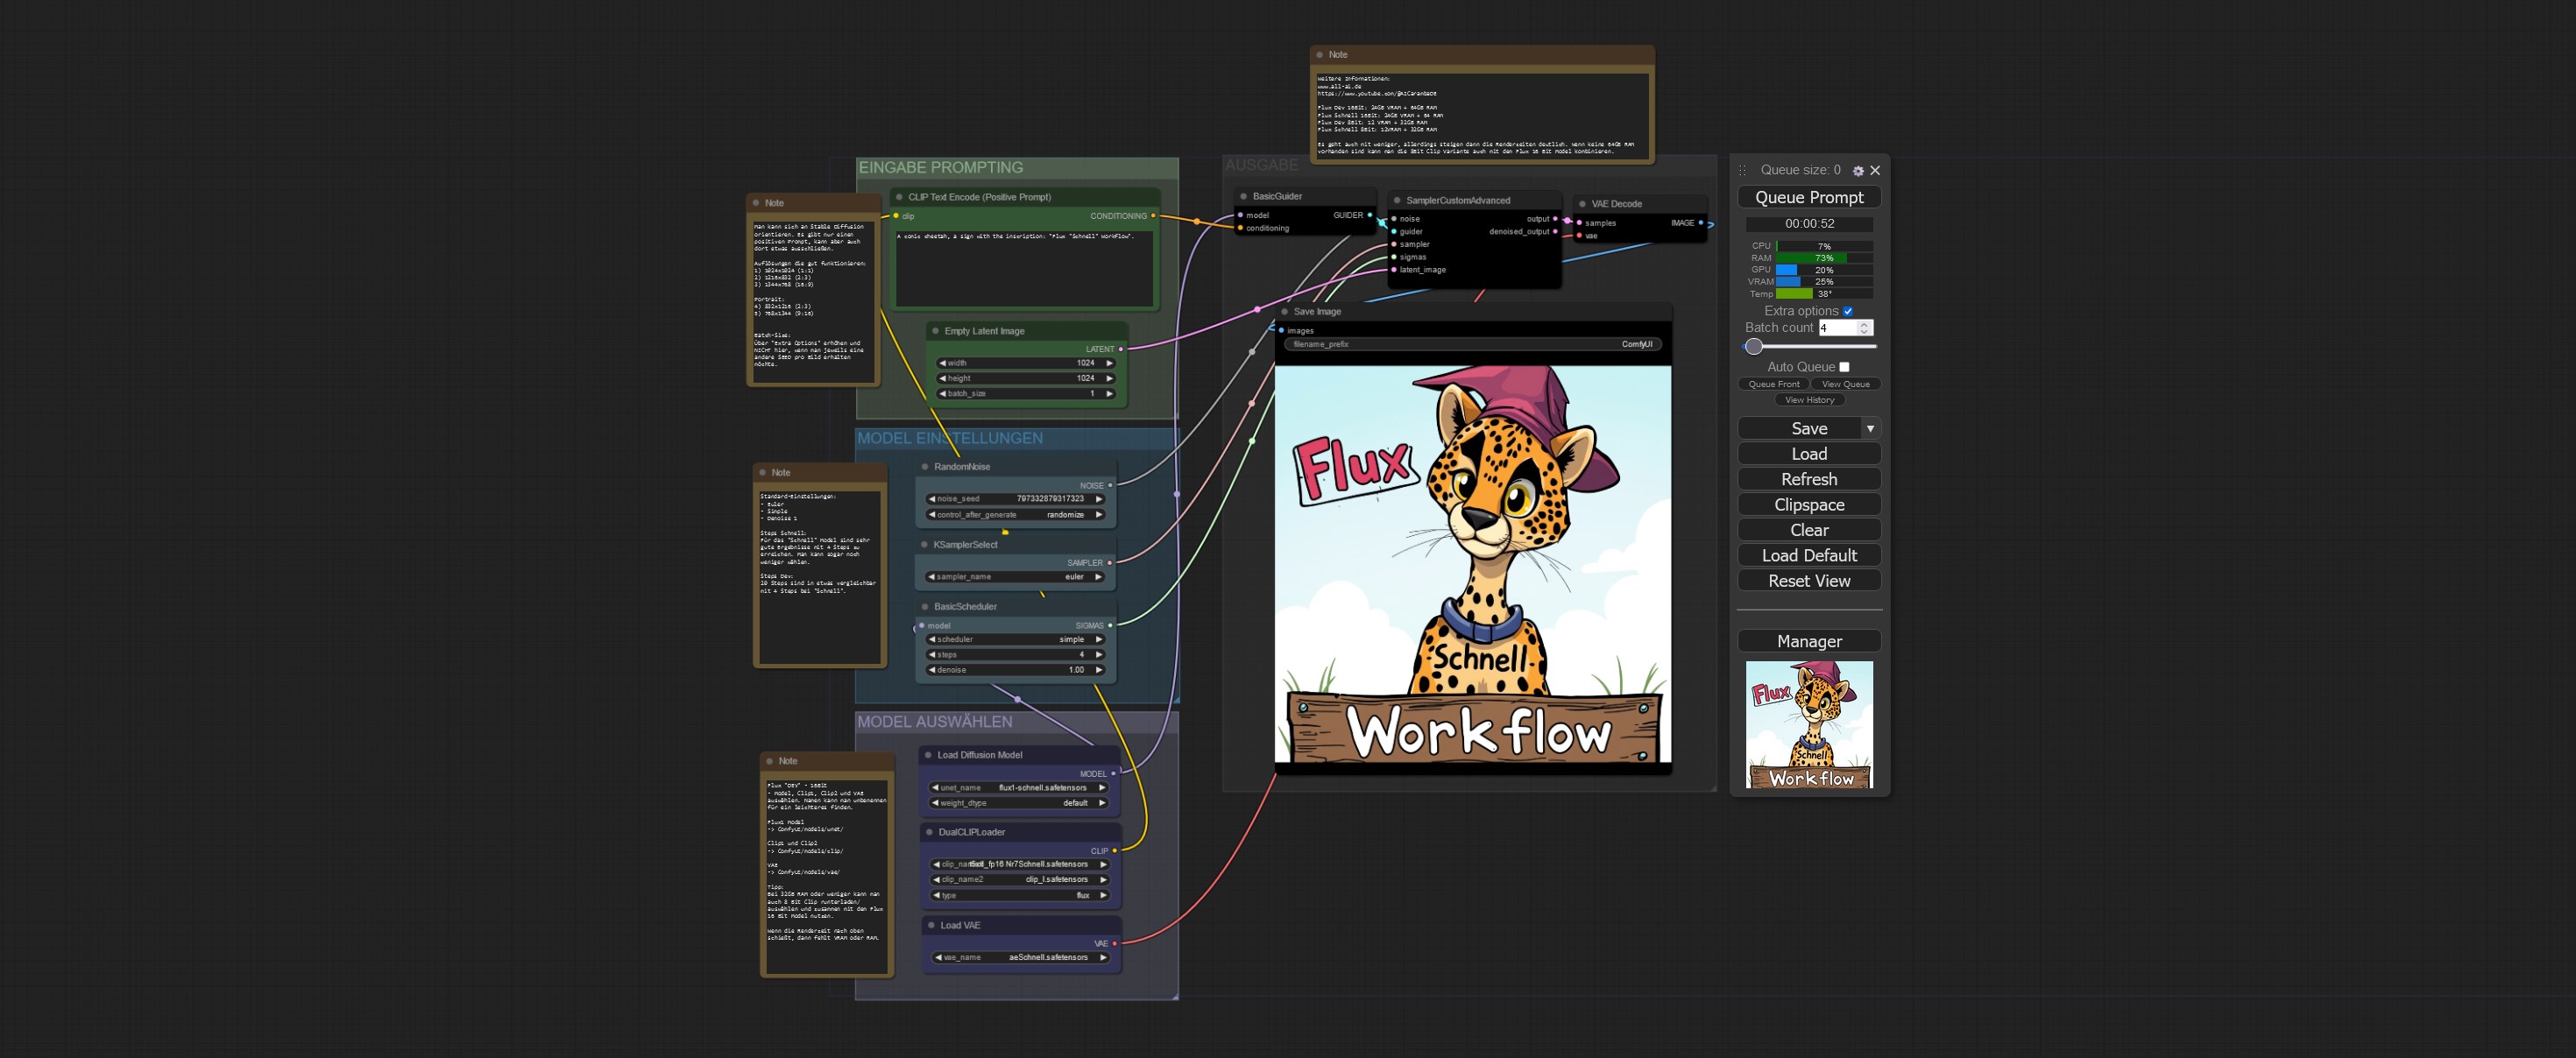Decrease steps value with left arrow
The image size is (2576, 1058).
[932, 655]
